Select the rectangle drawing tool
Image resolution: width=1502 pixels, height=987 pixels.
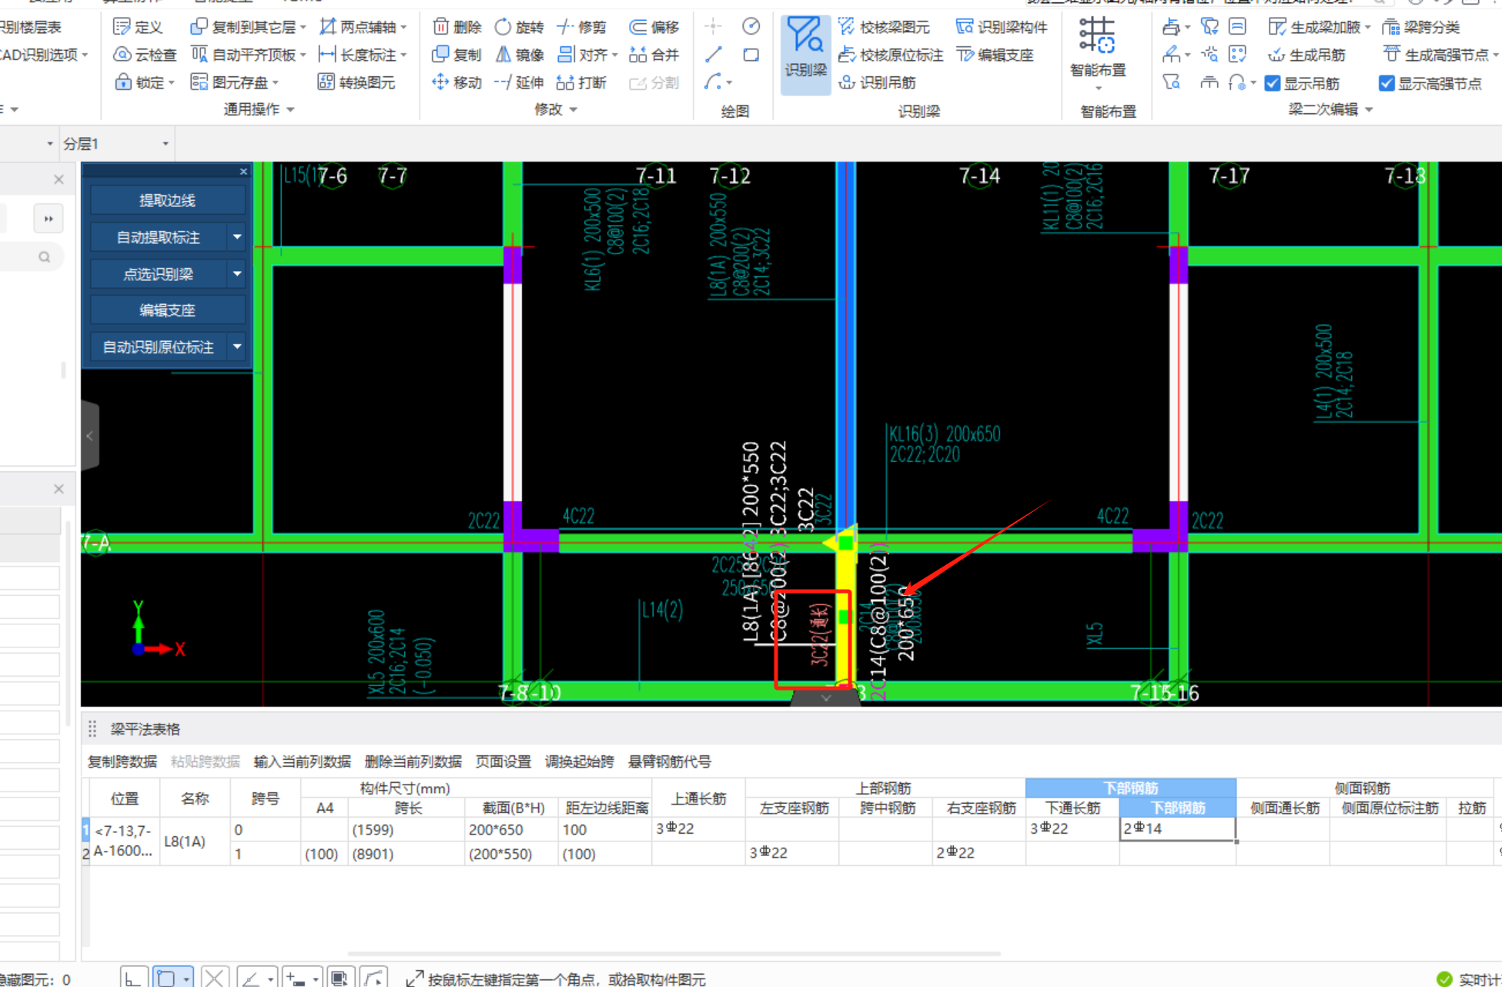[751, 55]
